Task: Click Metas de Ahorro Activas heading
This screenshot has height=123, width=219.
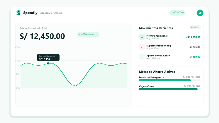Action: [157, 72]
